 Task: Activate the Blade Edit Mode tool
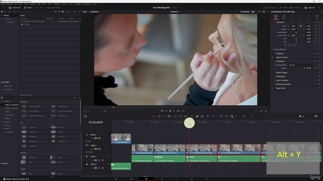[x=169, y=116]
